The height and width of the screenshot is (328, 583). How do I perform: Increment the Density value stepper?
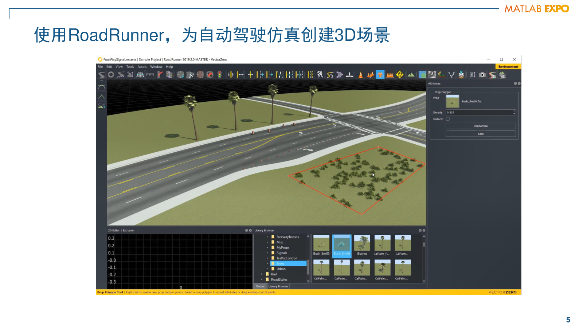pyautogui.click(x=514, y=111)
